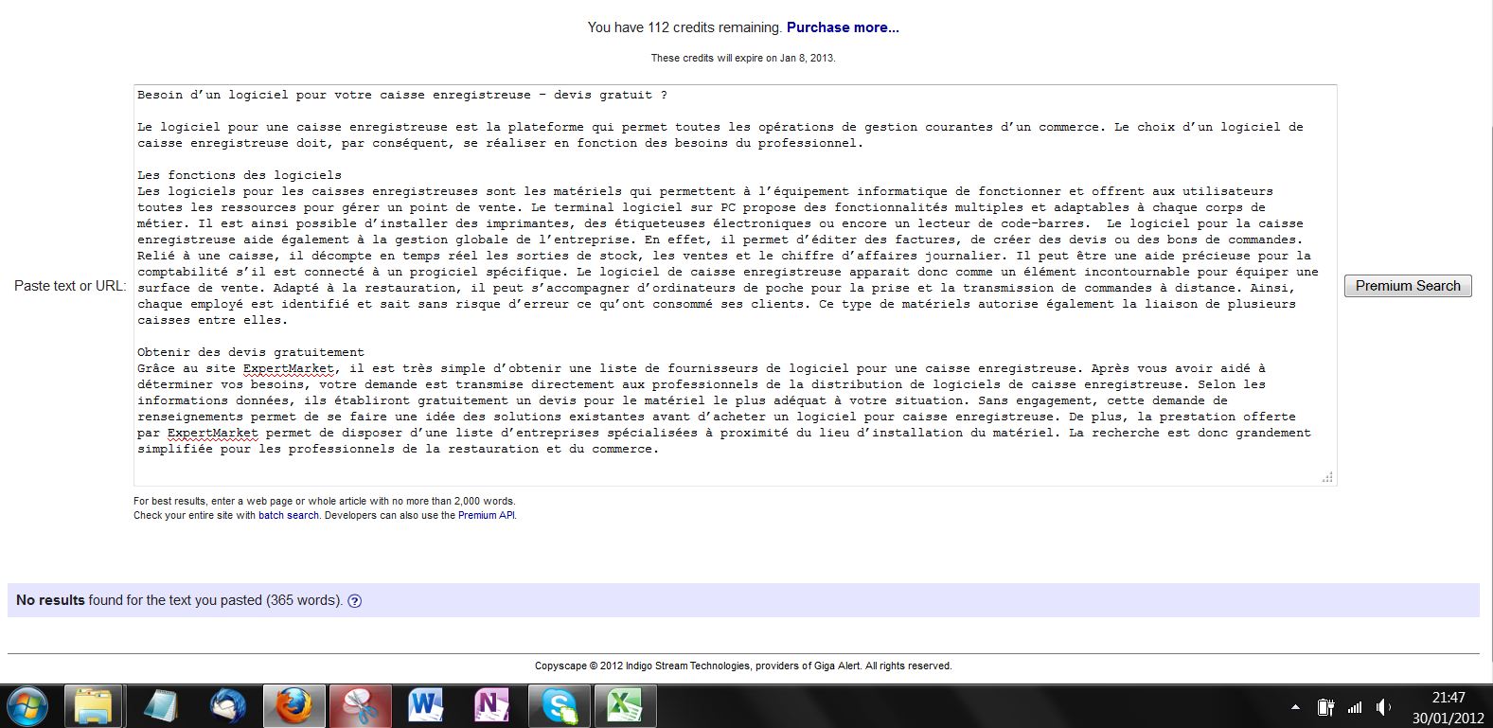Click the battery power tray icon
The height and width of the screenshot is (728, 1493).
point(1325,707)
